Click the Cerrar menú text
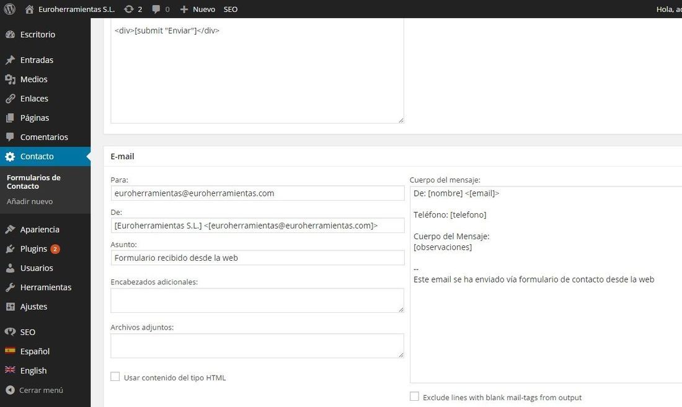 (42, 390)
